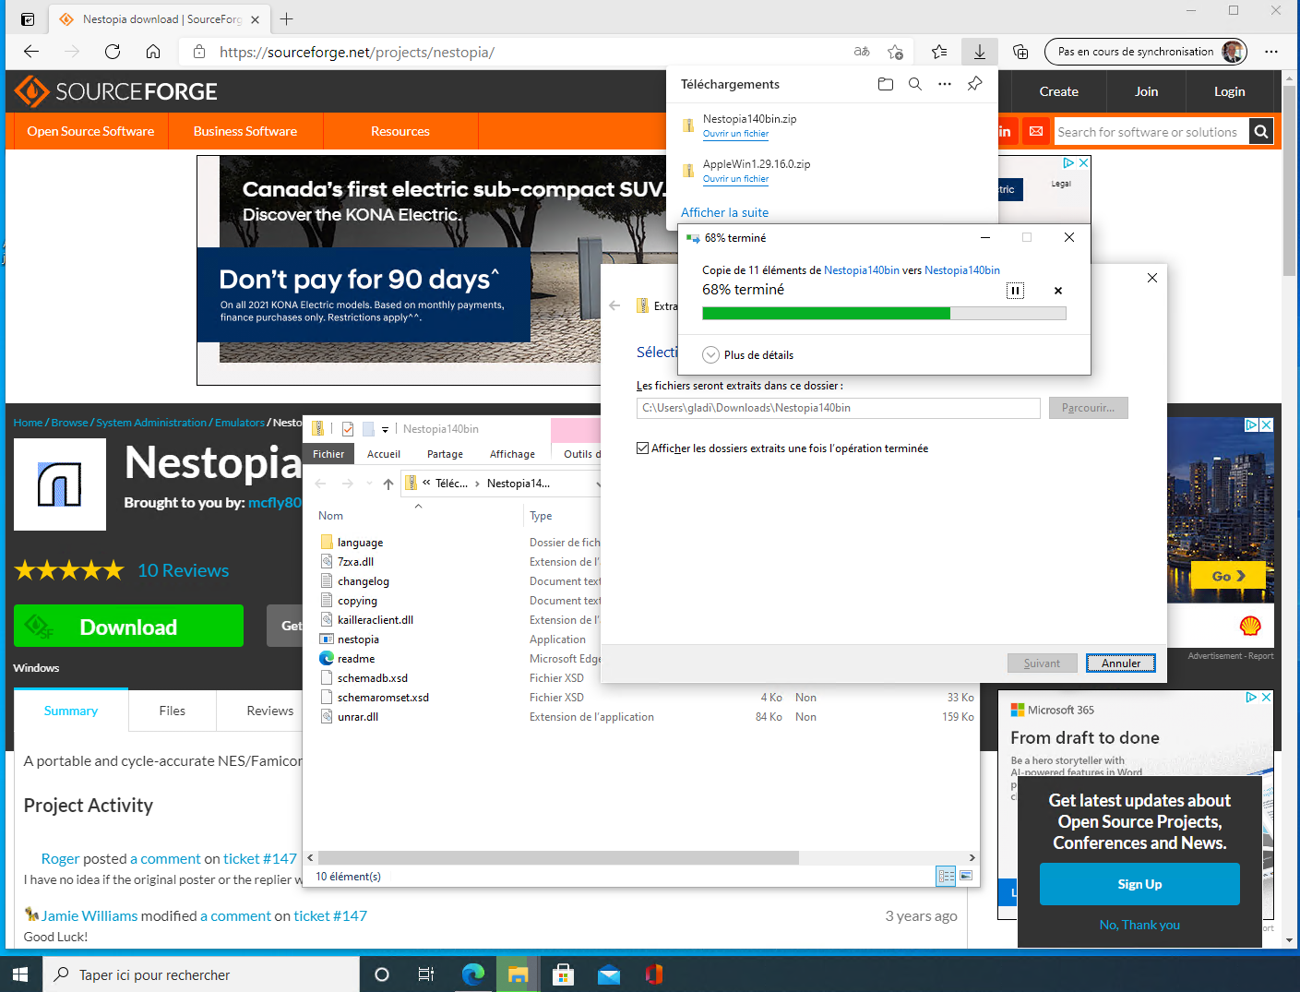The height and width of the screenshot is (992, 1300).
Task: Expand Plus de détails in copy dialog
Action: pyautogui.click(x=710, y=355)
